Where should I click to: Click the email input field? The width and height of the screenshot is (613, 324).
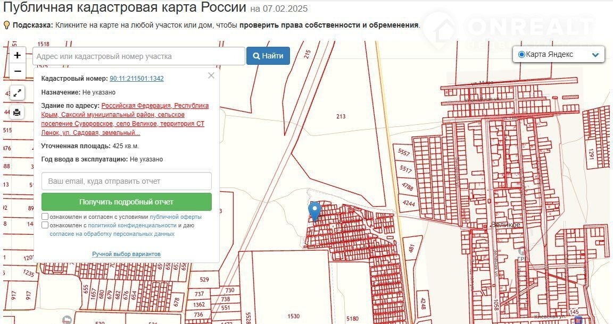pyautogui.click(x=127, y=181)
